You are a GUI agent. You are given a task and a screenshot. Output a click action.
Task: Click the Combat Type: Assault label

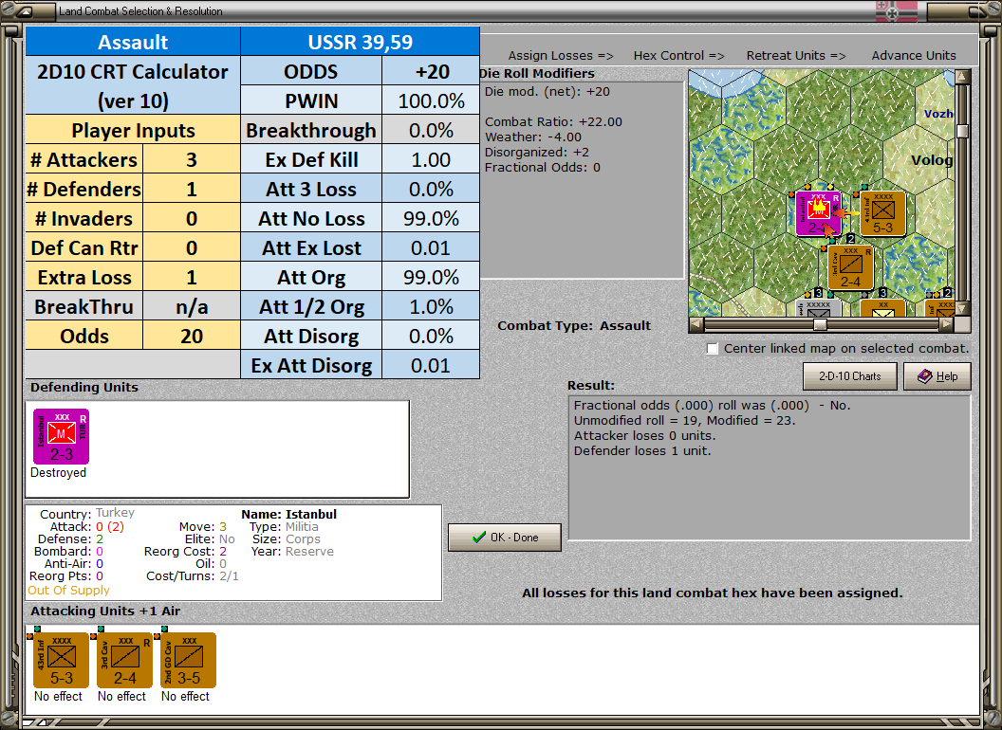(x=574, y=326)
